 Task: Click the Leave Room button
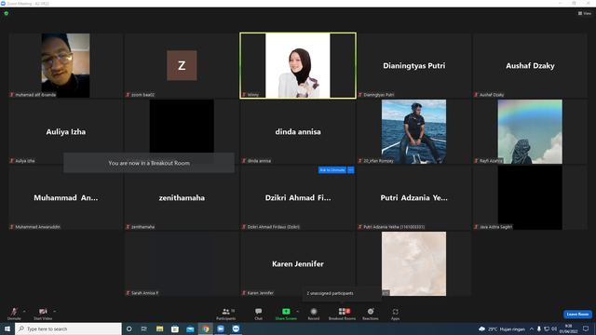point(577,315)
